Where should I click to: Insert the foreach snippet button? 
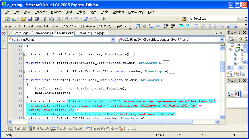pyautogui.click(x=55, y=26)
